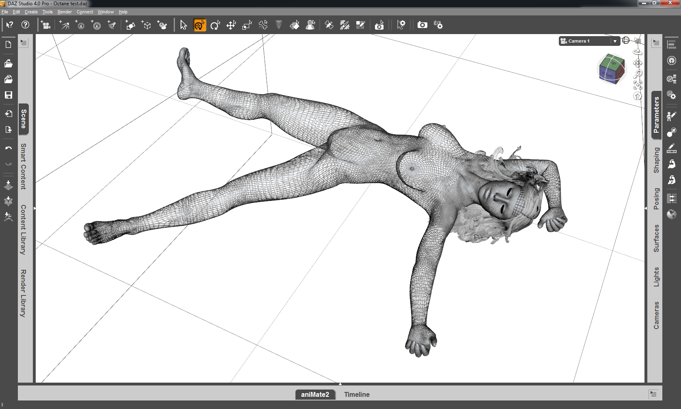Open a scene file
This screenshot has width=681, height=409.
pos(8,64)
